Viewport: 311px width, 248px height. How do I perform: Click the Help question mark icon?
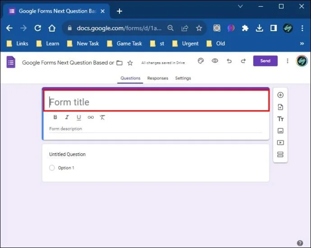pos(300,243)
